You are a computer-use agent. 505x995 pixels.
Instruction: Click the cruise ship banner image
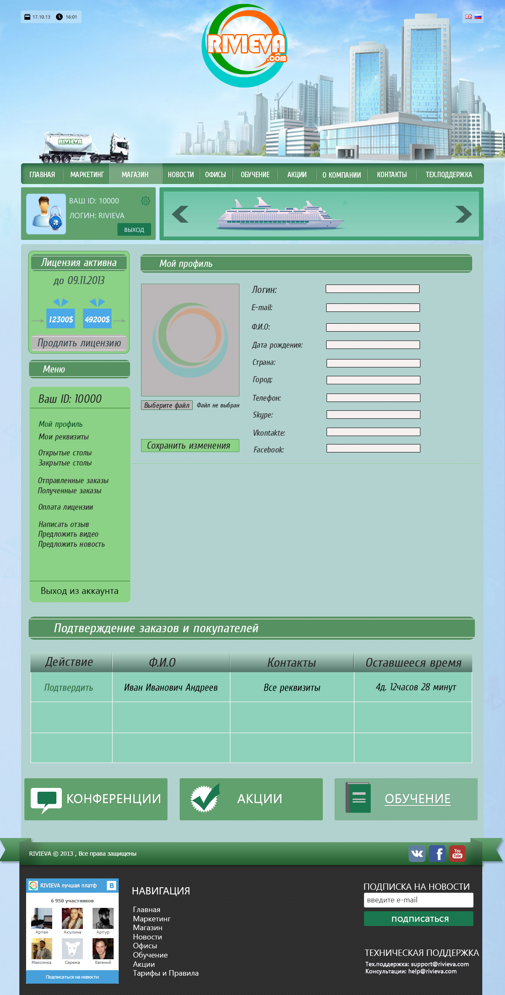(281, 213)
